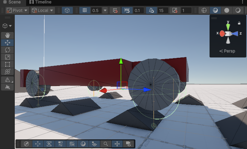Open the triangle custom editor tools button
The height and width of the screenshot is (149, 247).
coord(8,80)
